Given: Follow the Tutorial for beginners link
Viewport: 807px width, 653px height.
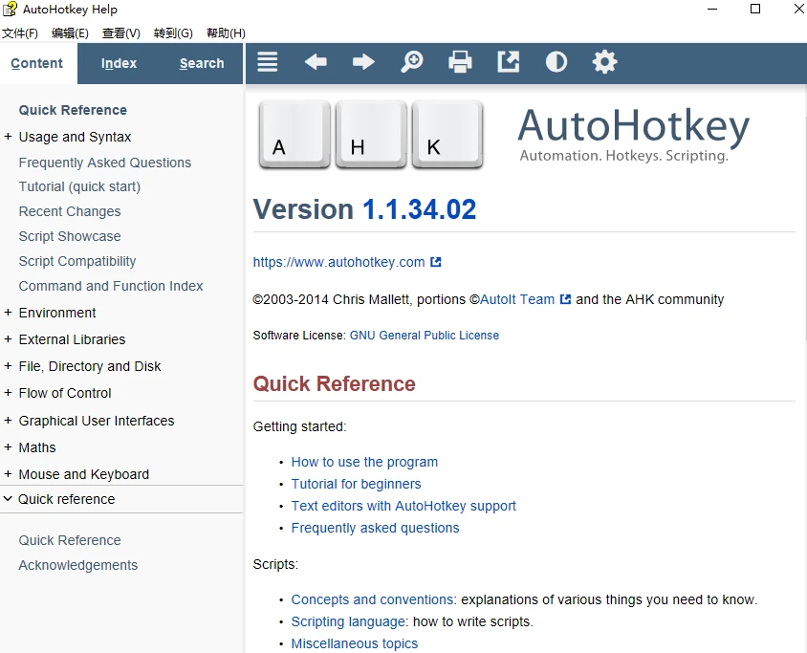Looking at the screenshot, I should coord(356,484).
